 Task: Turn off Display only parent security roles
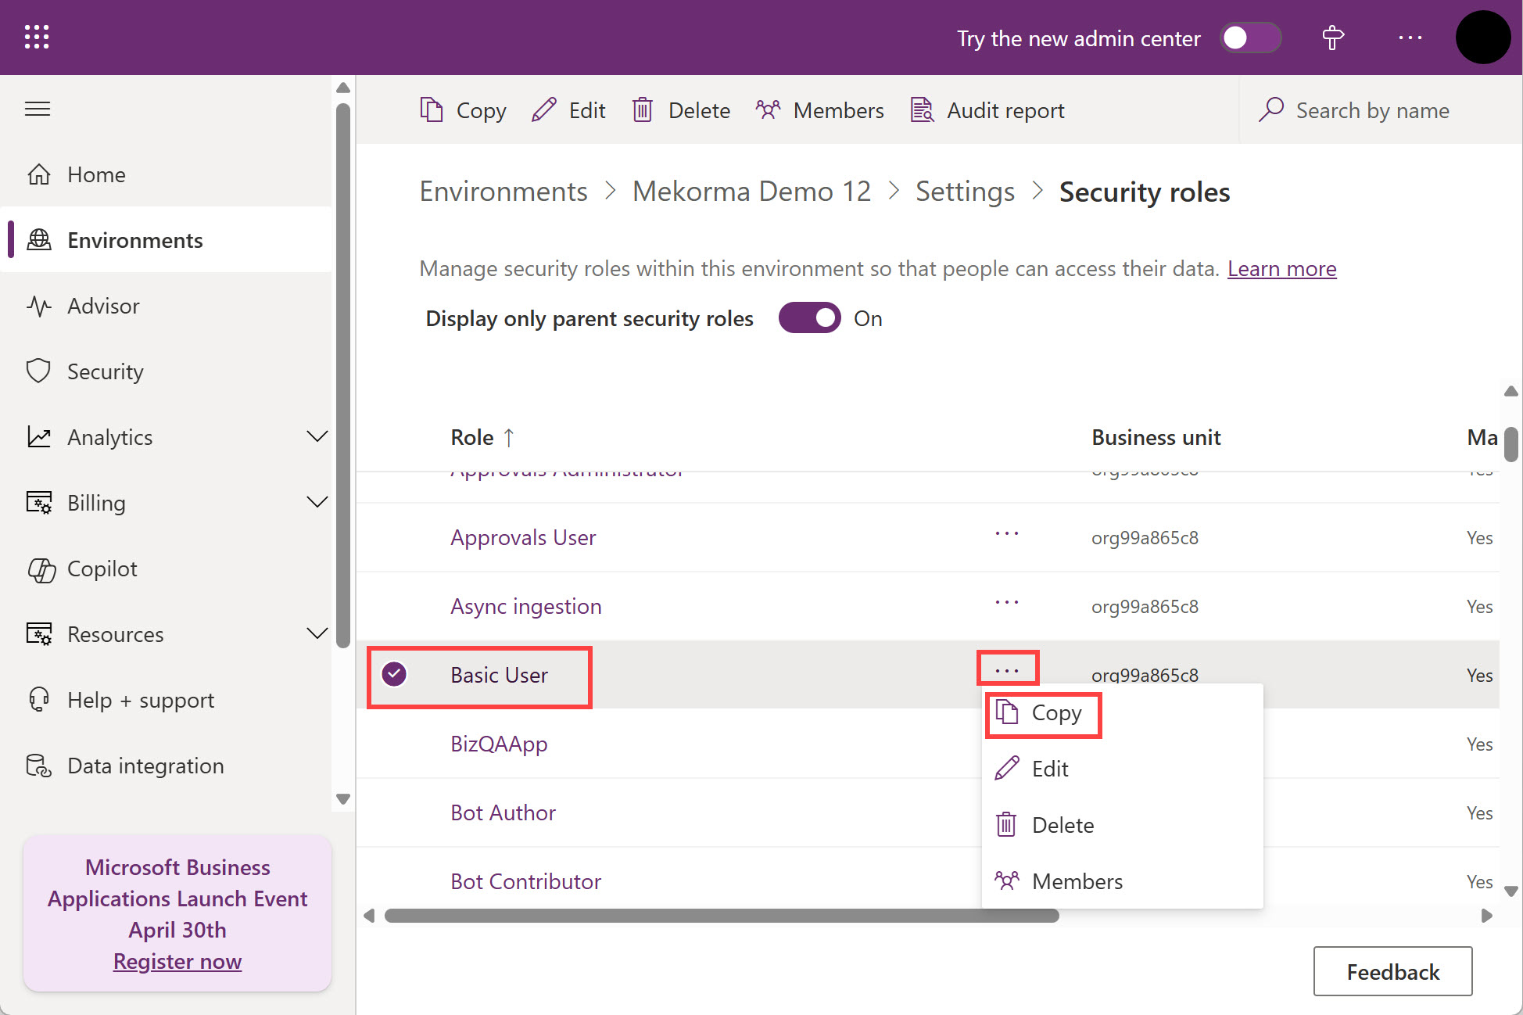click(809, 318)
